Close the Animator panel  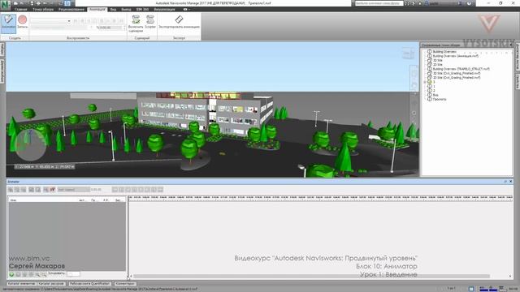pos(511,182)
